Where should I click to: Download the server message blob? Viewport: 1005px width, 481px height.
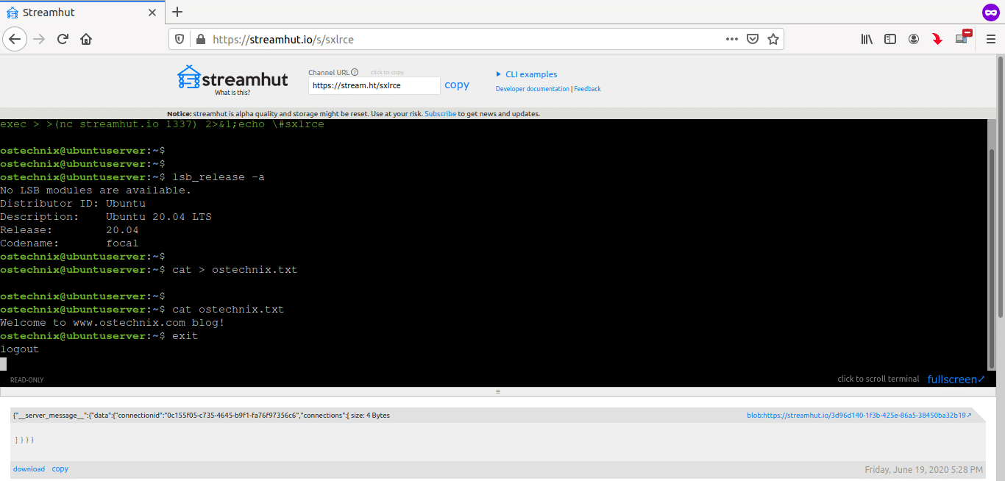tap(29, 468)
